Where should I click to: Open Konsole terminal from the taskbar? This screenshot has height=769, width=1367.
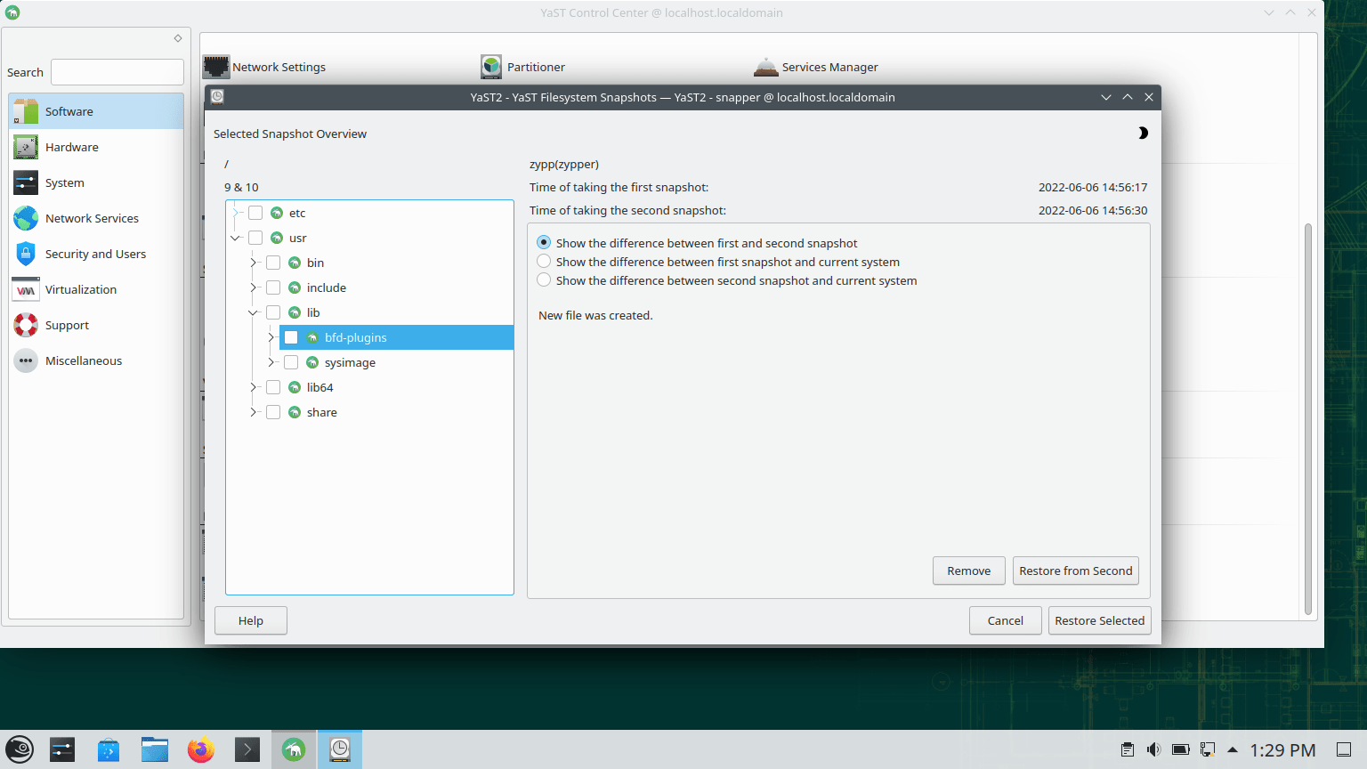[x=247, y=749]
